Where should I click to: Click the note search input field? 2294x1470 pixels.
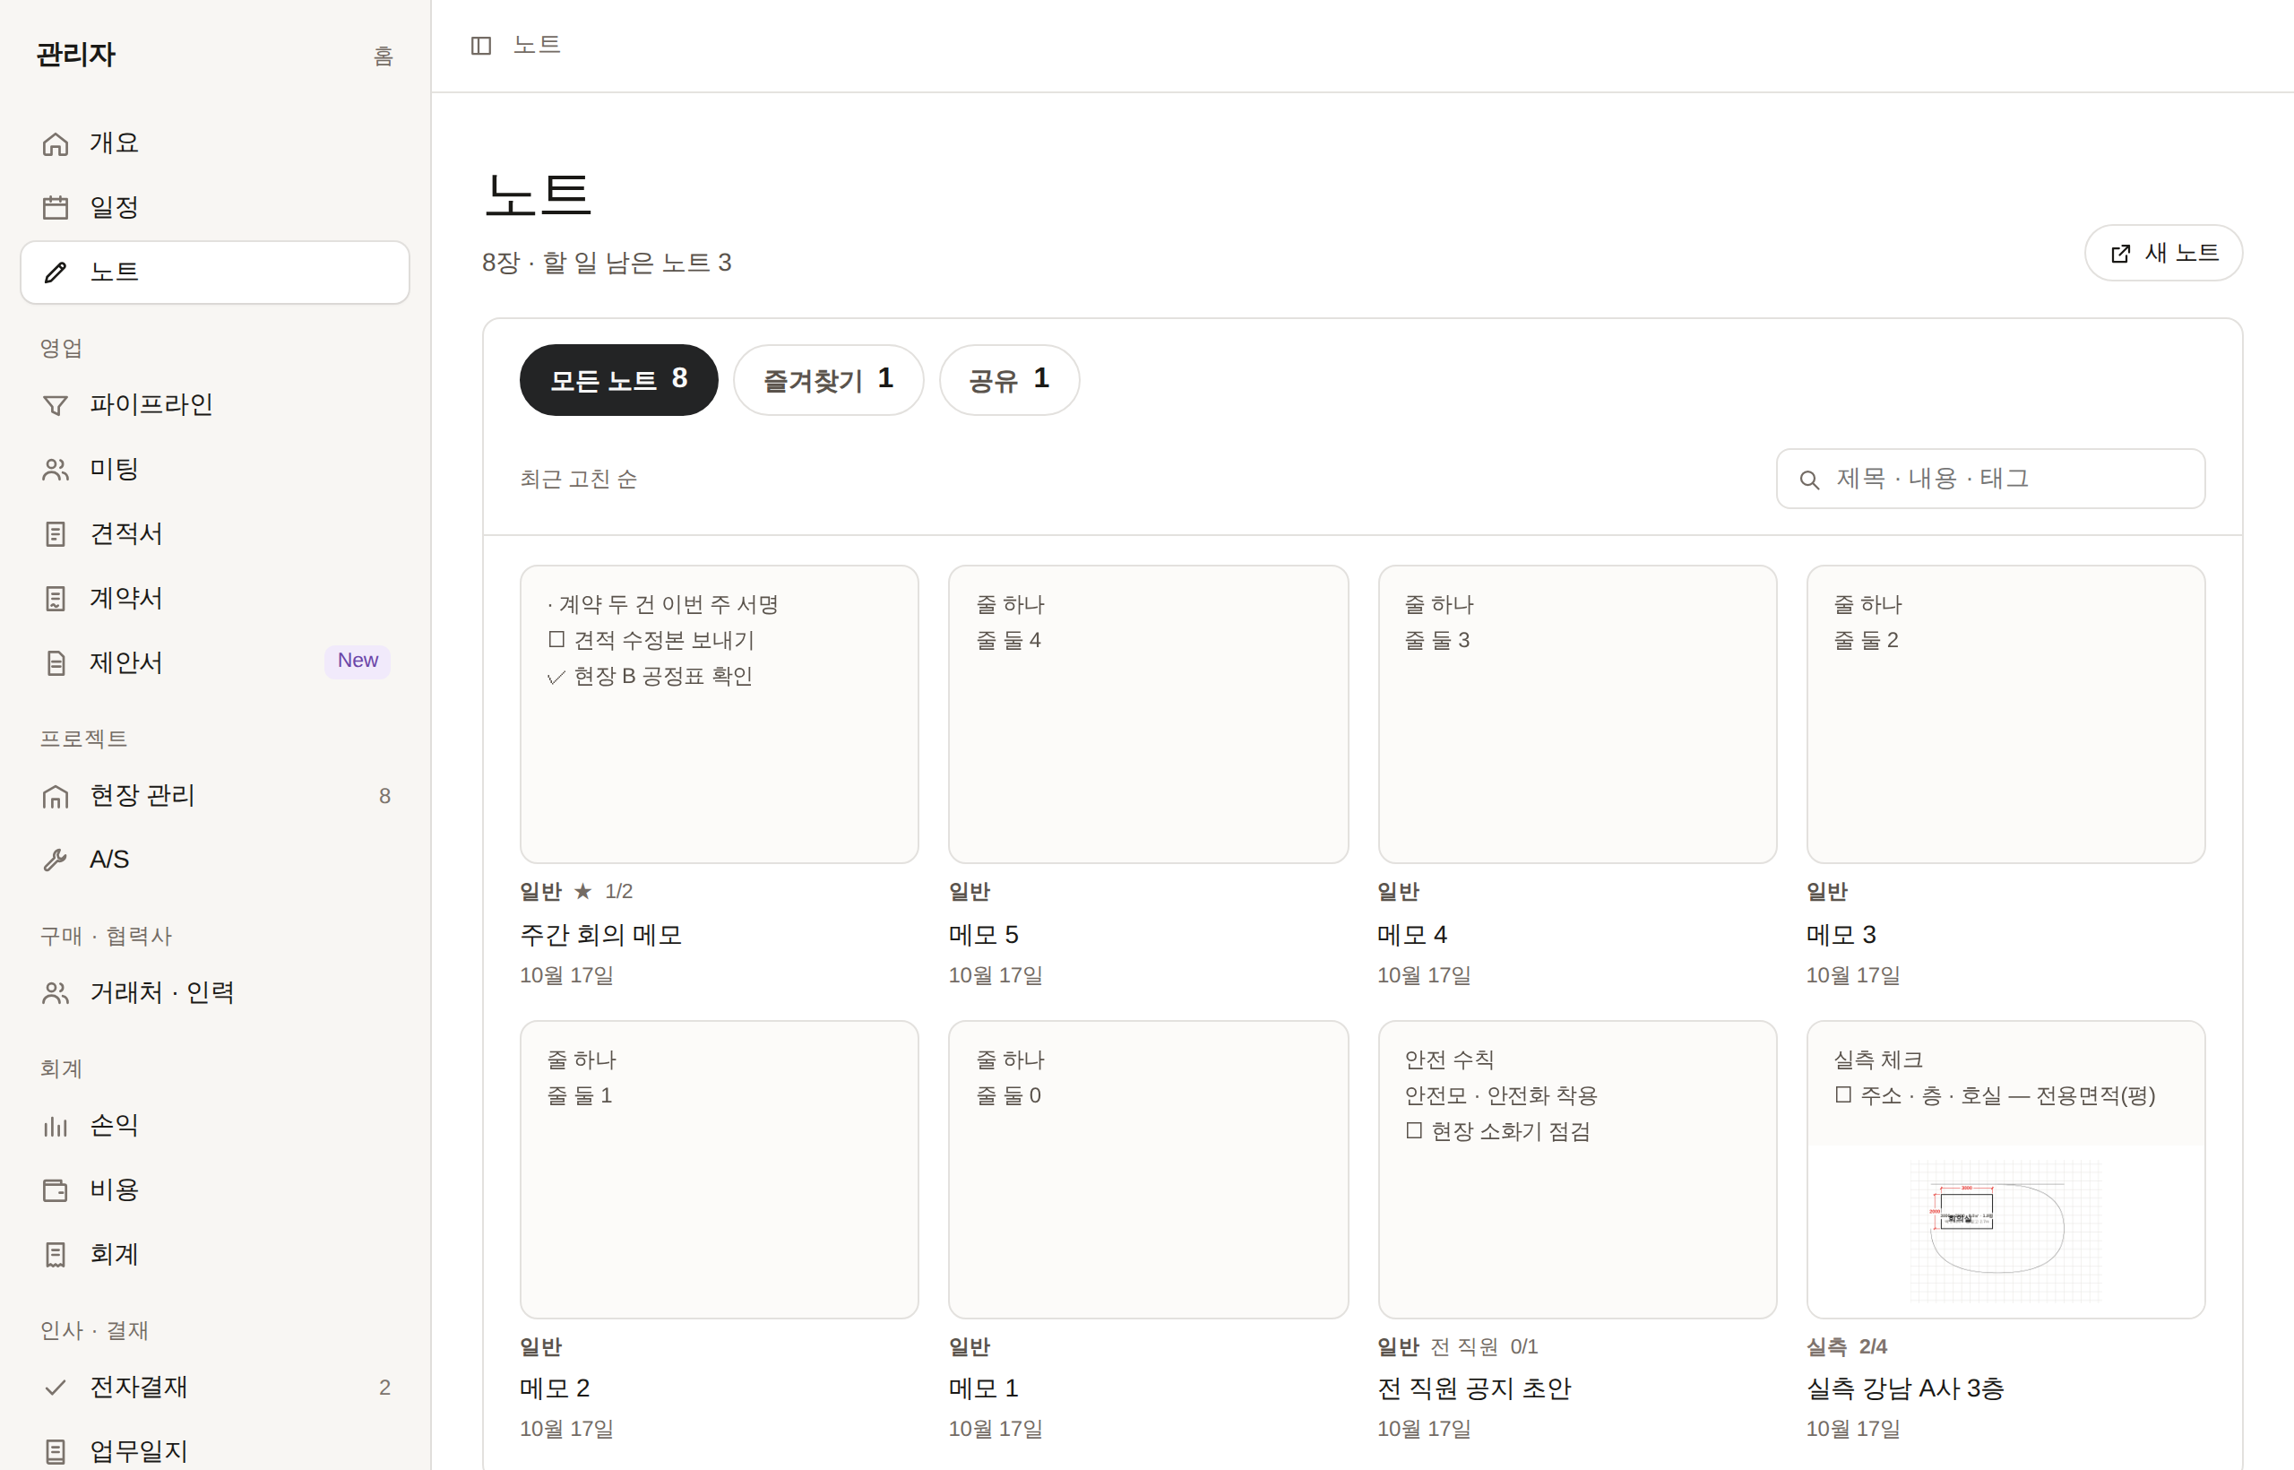pos(1990,480)
